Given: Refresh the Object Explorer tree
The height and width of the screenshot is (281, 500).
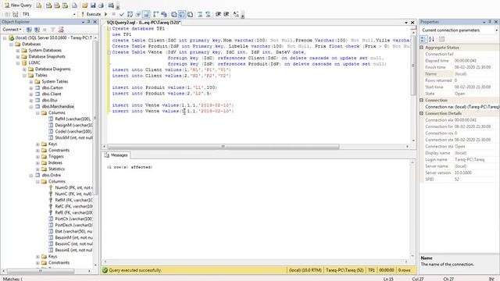Looking at the screenshot, I should click(x=61, y=30).
